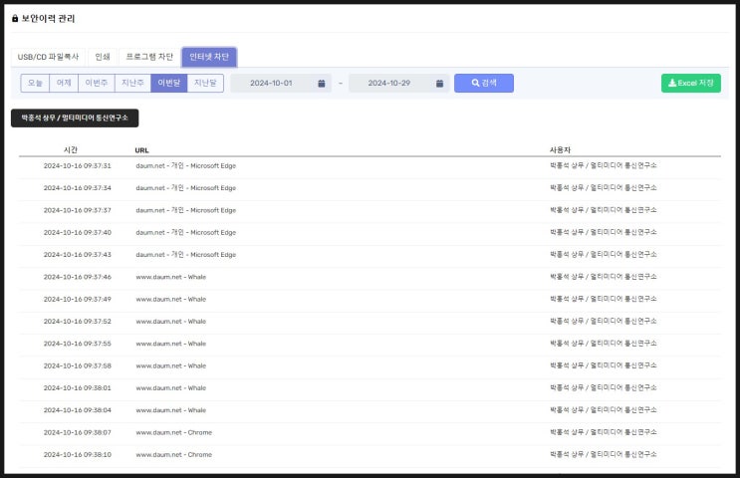Image resolution: width=740 pixels, height=478 pixels.
Task: Click www.daum.net - Chrome at 09:38:10
Action: 173,454
